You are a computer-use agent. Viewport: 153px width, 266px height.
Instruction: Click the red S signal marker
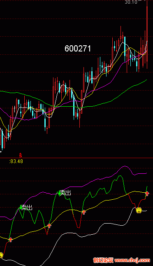tap(21, 155)
